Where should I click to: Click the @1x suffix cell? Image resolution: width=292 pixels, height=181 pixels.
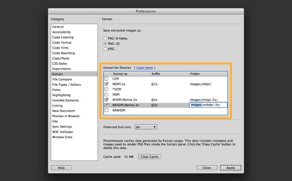point(154,84)
